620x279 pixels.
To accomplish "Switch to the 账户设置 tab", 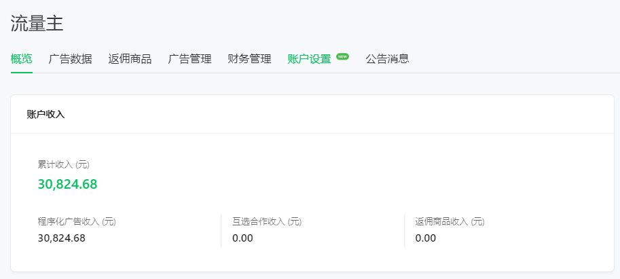I will point(309,59).
